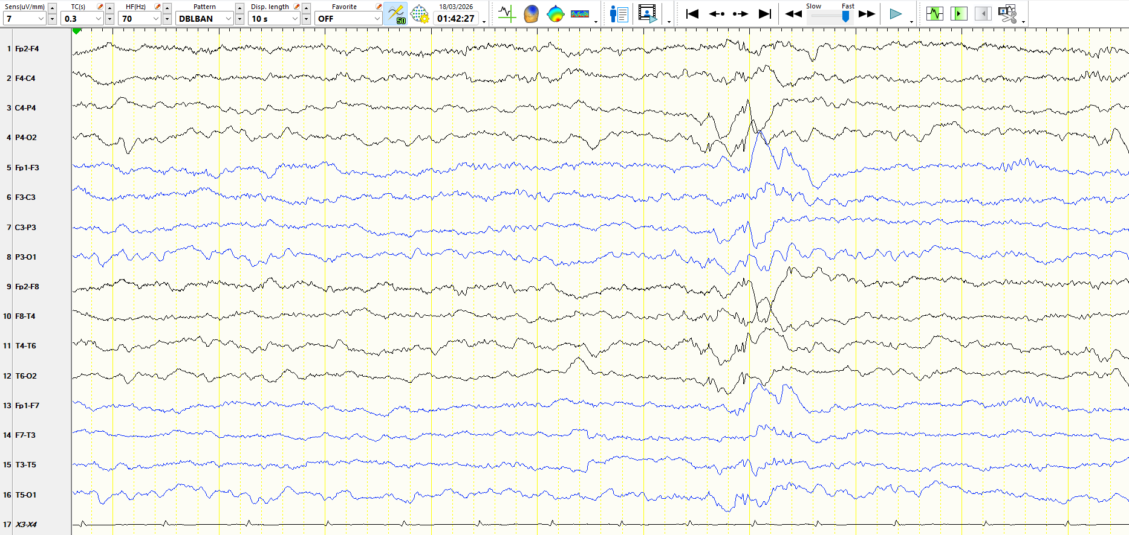Expand the arrow beside the scissors clip icon

click(x=1023, y=22)
